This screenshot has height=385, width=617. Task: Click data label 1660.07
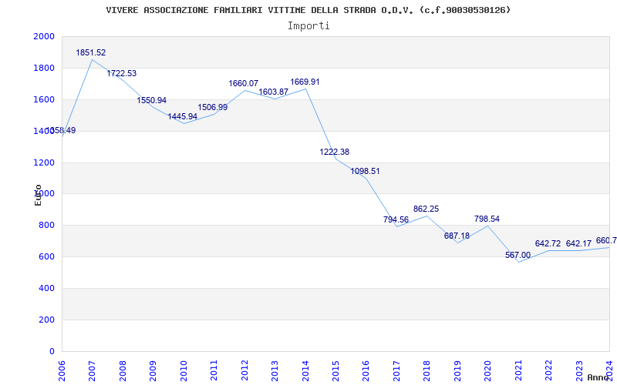[244, 84]
